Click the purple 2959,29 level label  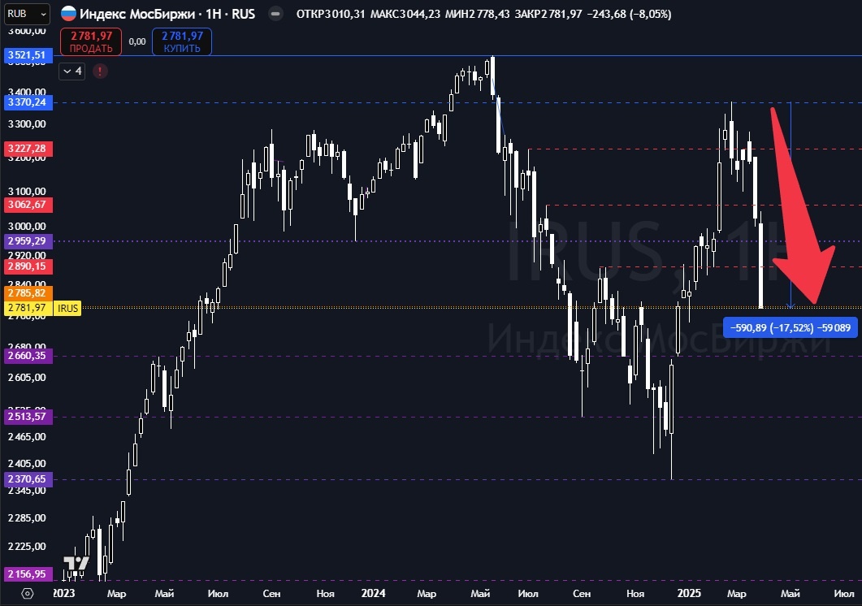click(28, 241)
